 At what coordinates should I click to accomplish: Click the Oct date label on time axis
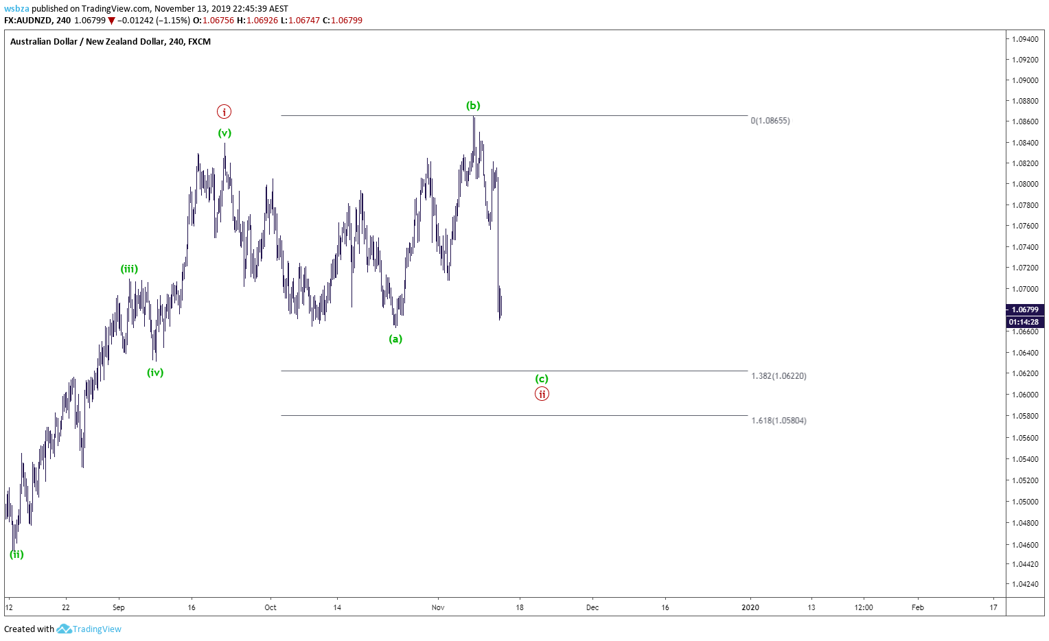coord(270,607)
